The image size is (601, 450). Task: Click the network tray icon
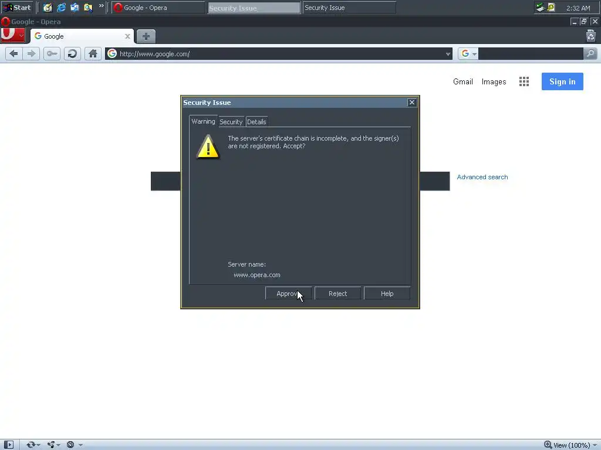pos(541,7)
